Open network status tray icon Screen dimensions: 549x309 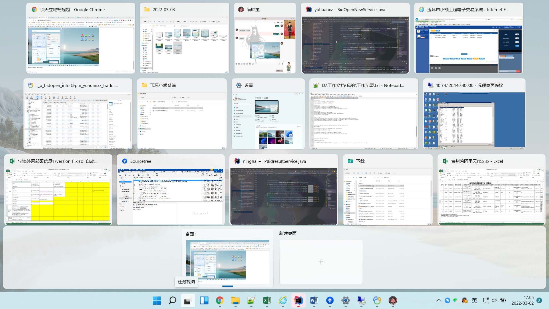click(x=486, y=300)
